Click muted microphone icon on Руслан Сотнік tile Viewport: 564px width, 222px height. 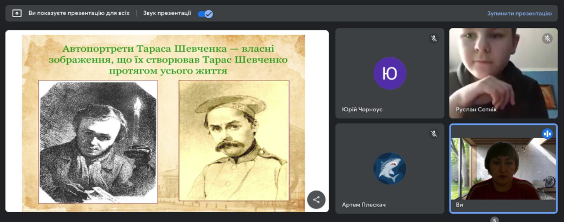547,38
